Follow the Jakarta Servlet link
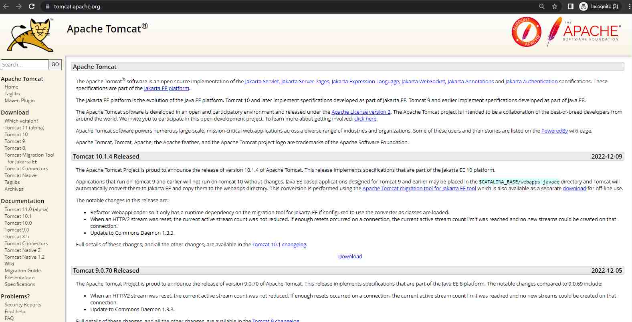 tap(262, 81)
